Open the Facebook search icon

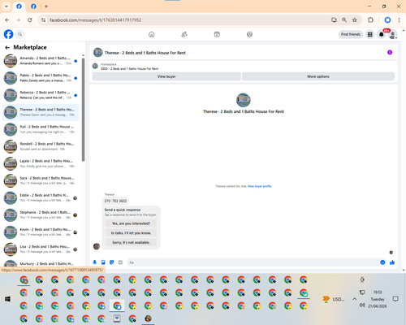pyautogui.click(x=20, y=34)
